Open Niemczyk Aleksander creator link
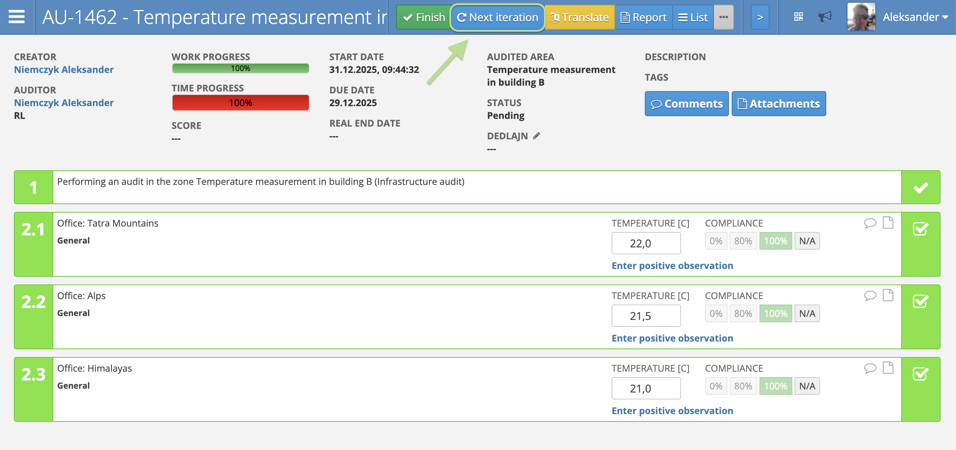Viewport: 956px width, 450px height. [x=64, y=69]
